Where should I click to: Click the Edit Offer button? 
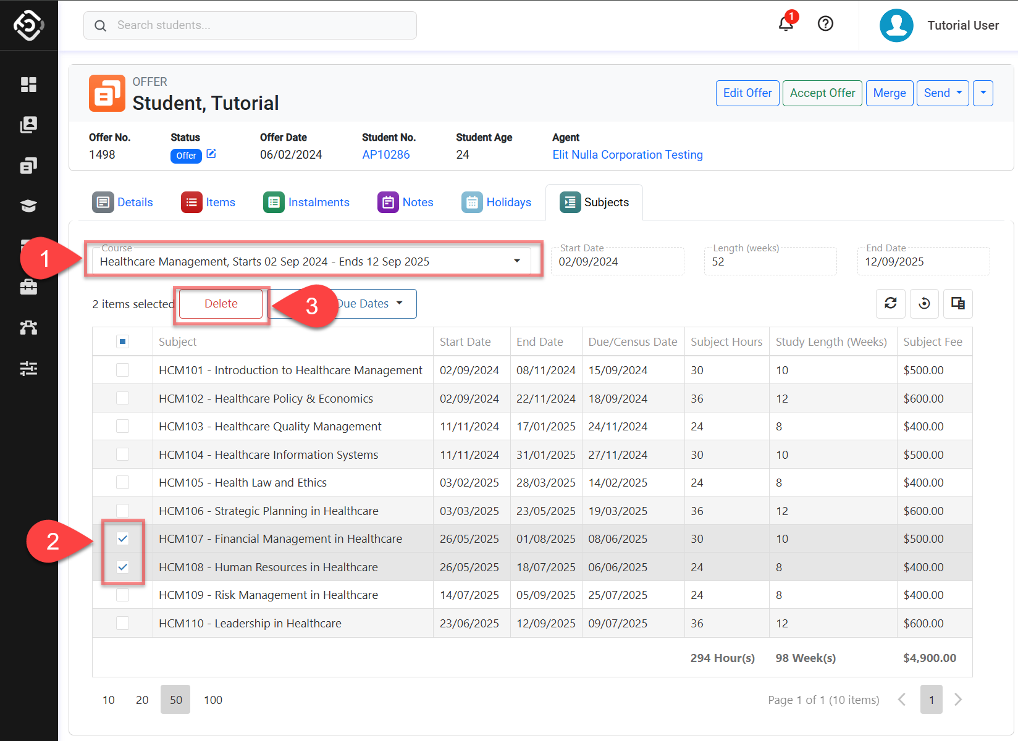click(747, 93)
